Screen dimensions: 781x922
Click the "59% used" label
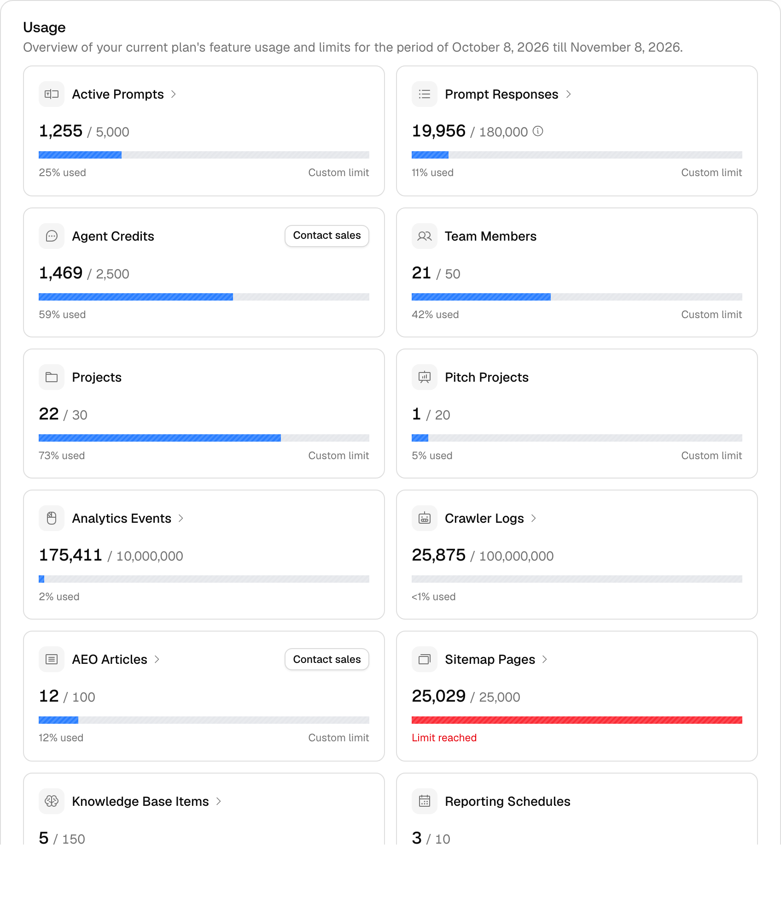coord(62,314)
